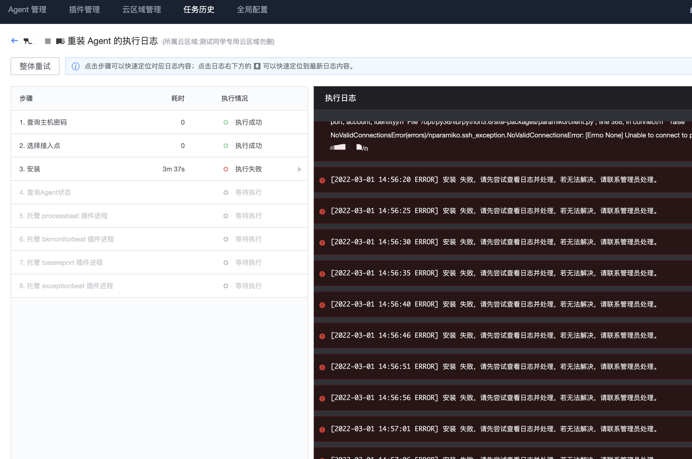Switch to the 云区域管理 tab

click(x=141, y=10)
